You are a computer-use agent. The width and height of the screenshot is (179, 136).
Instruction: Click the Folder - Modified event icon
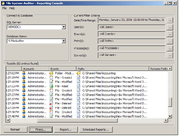click(51, 73)
